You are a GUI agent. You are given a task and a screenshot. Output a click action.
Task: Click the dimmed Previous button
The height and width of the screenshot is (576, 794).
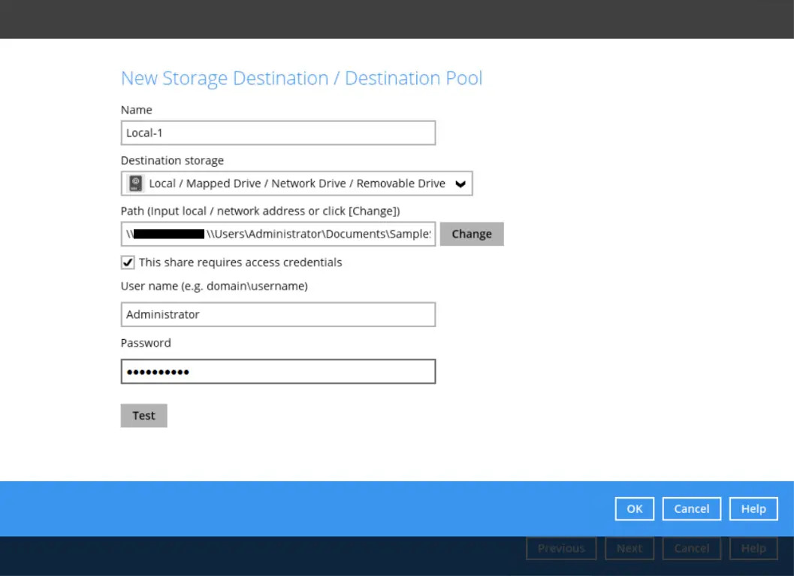pyautogui.click(x=561, y=548)
